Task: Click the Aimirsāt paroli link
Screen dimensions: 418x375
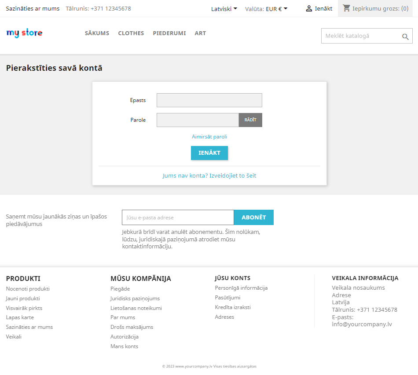Action: click(209, 137)
